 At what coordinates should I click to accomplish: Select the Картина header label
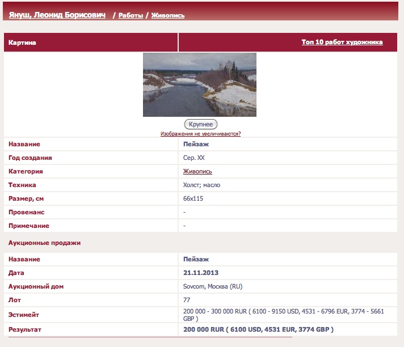point(22,43)
